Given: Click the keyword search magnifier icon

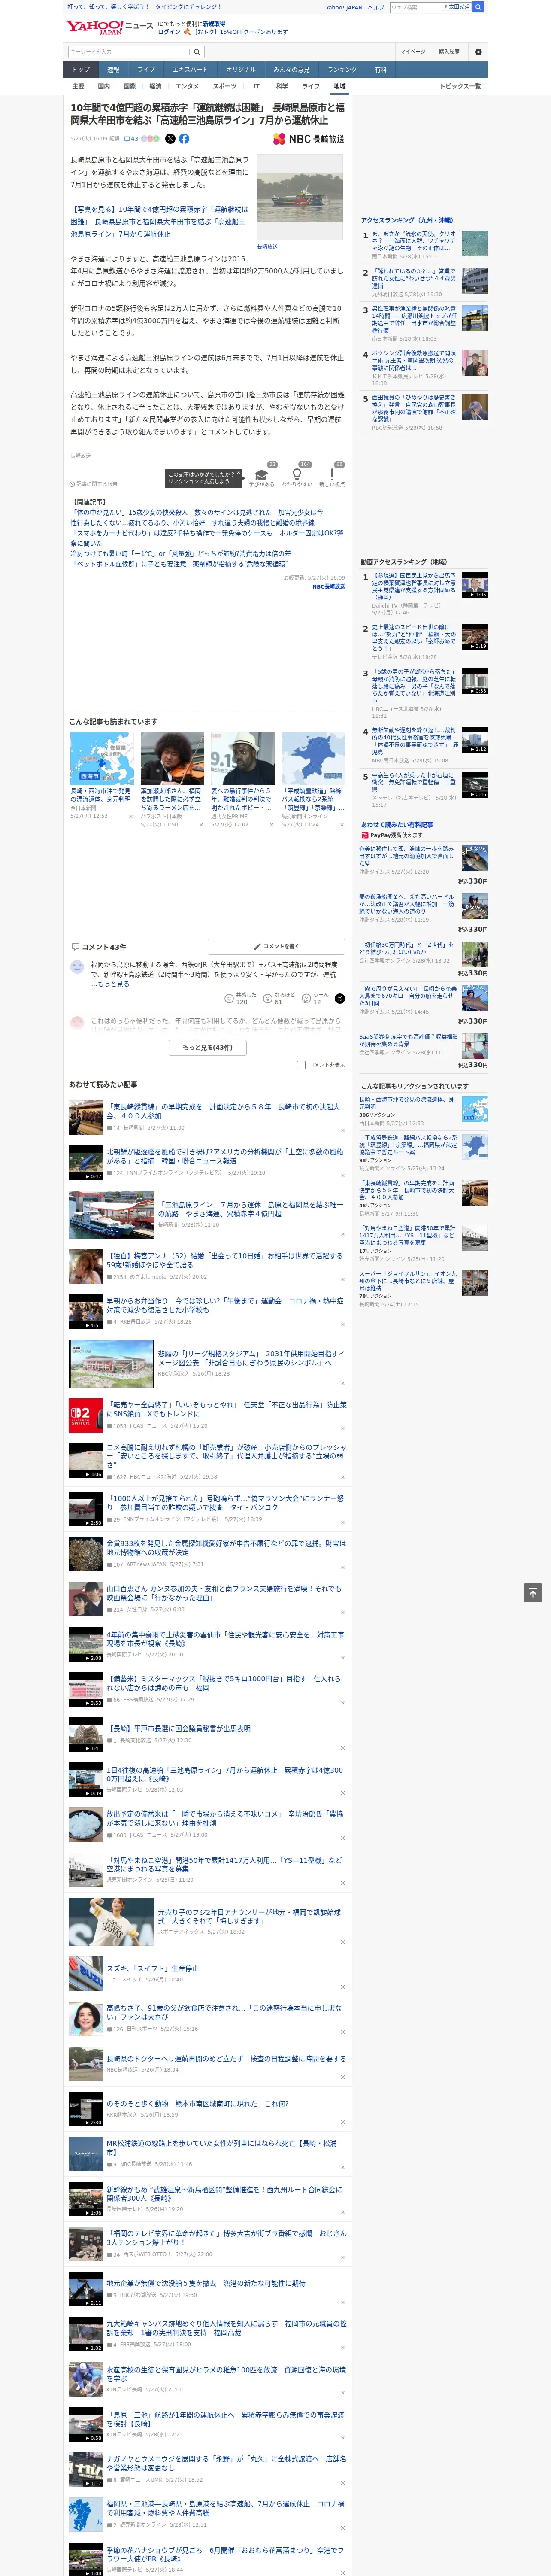Looking at the screenshot, I should pos(197,52).
